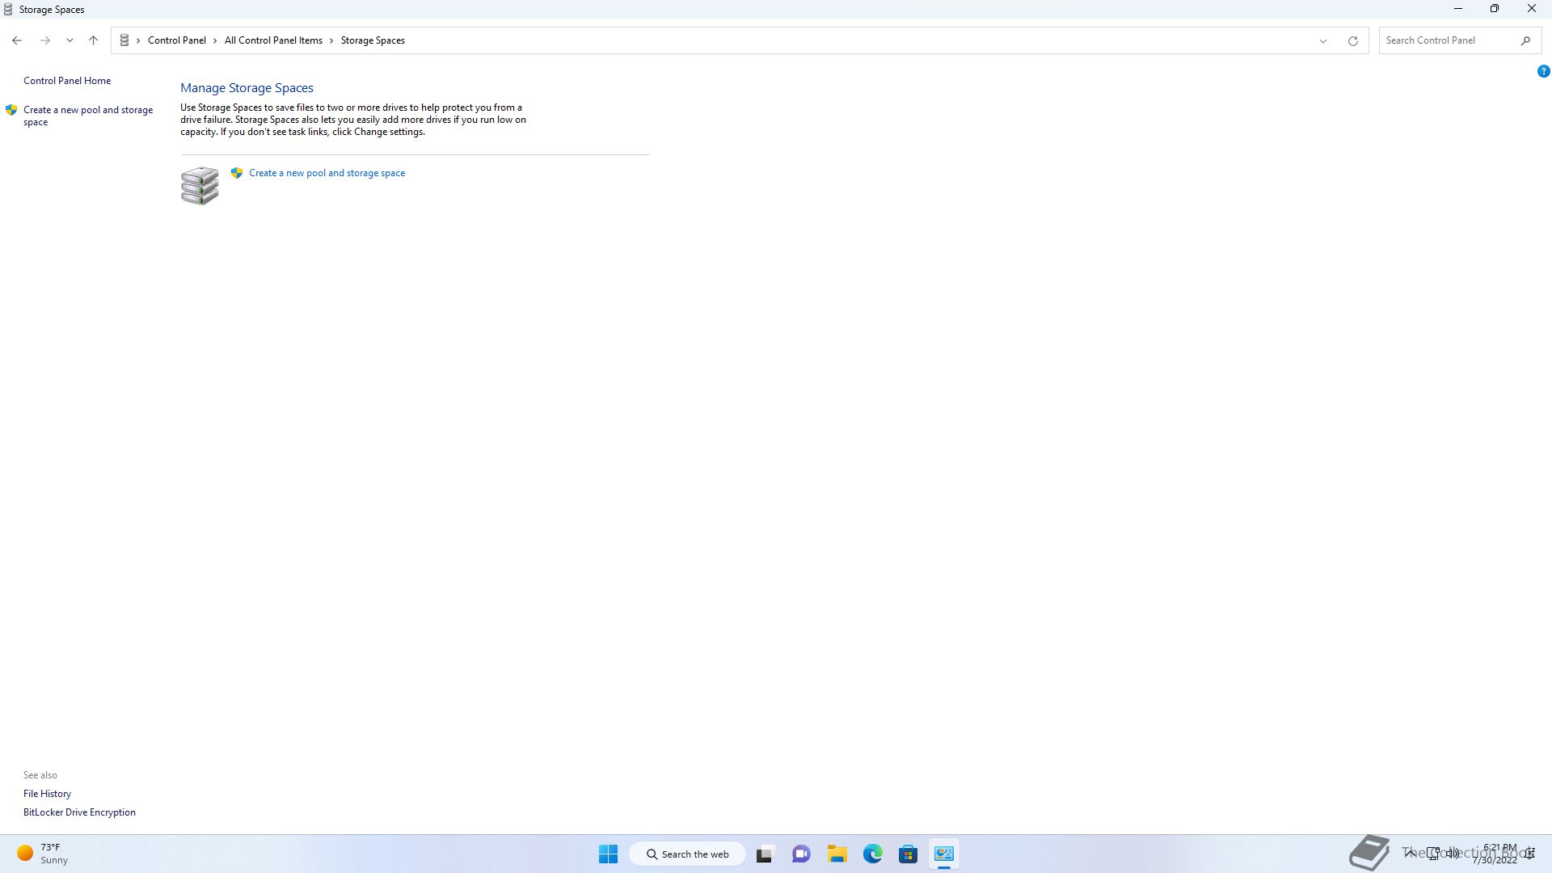This screenshot has height=873, width=1552.
Task: Open Task View from the taskbar
Action: (x=765, y=854)
